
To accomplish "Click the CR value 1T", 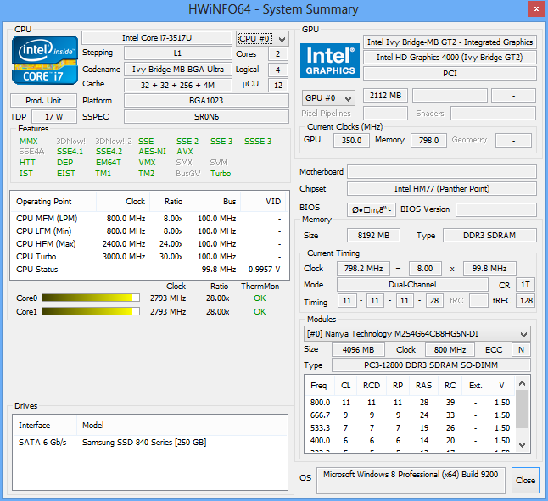I will point(525,285).
